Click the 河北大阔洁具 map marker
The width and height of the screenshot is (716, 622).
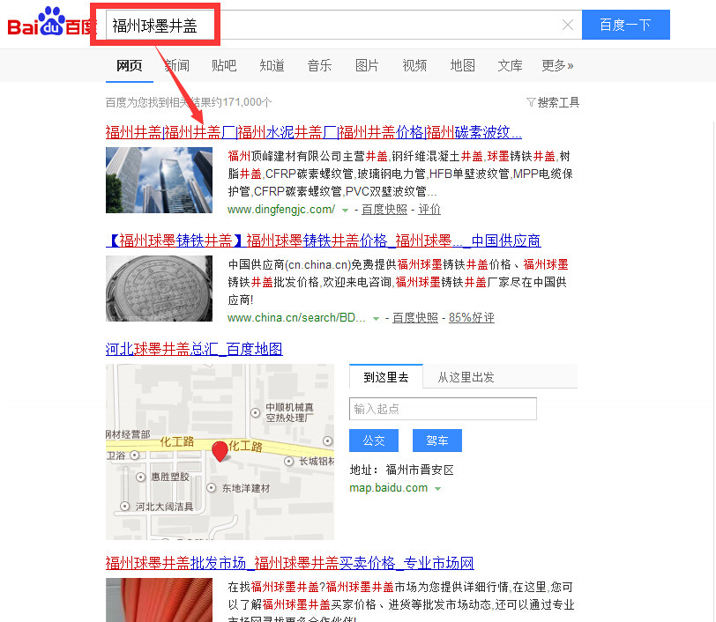tap(124, 506)
